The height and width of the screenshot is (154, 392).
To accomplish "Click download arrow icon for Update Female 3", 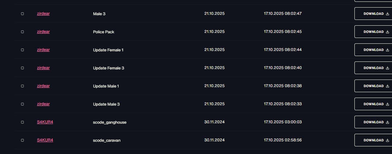I will pos(388,68).
